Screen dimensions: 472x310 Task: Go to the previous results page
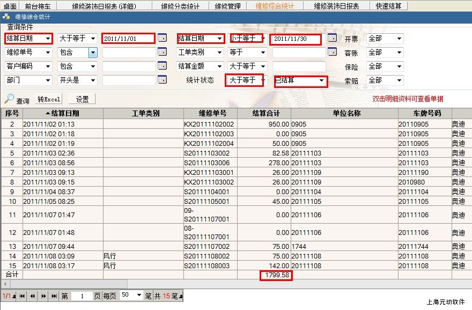tap(33, 296)
